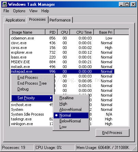Click End Process Tree in context menu
This screenshot has width=138, height=152.
click(x=32, y=83)
